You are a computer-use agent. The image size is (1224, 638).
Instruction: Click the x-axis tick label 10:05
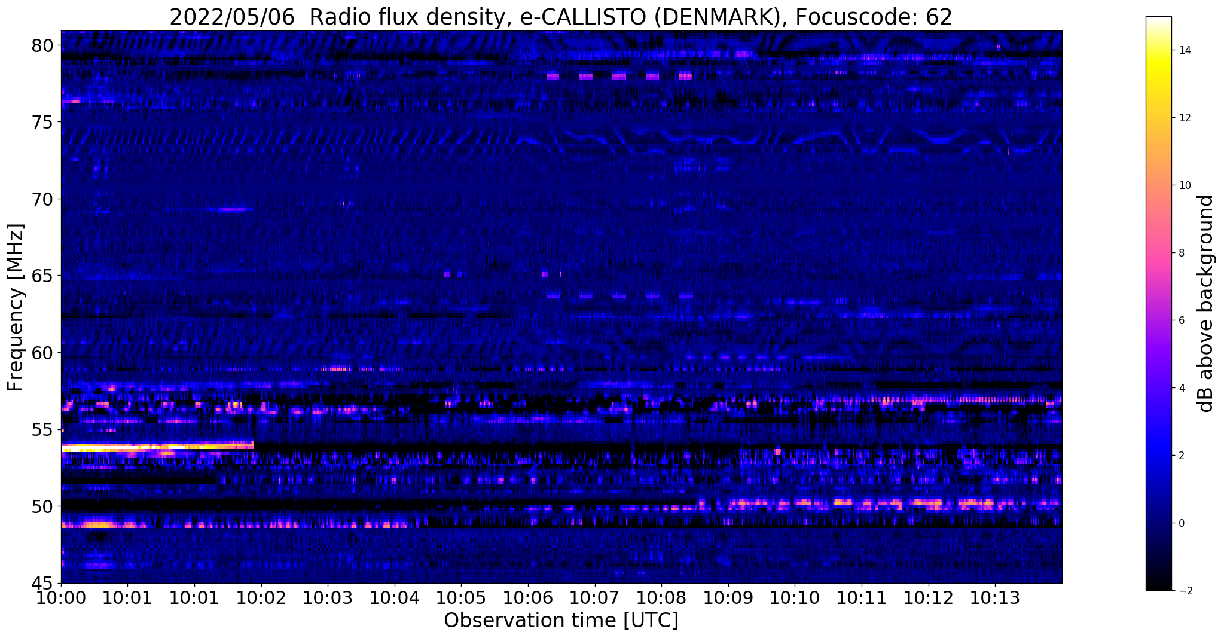pos(461,599)
